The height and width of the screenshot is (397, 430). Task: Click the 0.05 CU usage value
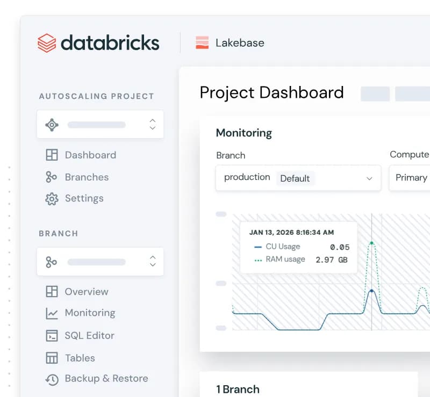[340, 247]
